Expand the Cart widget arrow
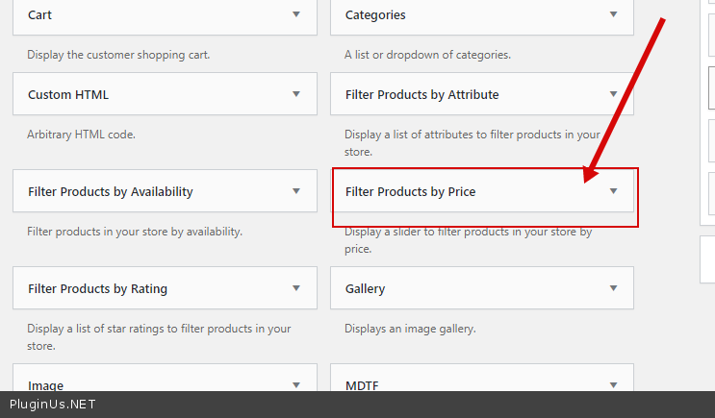Screen dimensions: 715x418 pos(296,14)
